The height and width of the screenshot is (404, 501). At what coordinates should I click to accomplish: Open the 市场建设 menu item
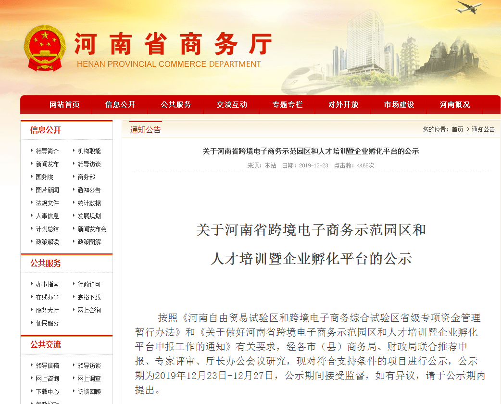399,104
